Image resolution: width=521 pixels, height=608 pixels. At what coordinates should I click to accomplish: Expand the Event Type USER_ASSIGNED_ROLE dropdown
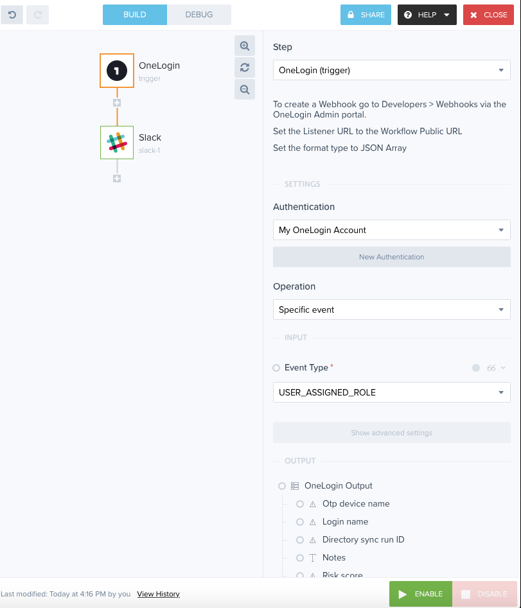391,392
